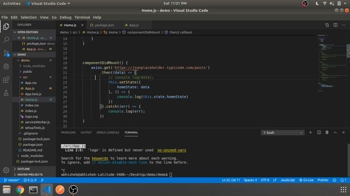This screenshot has height=196, width=350.
Task: Maximize the terminal panel size
Action: tap(335, 132)
